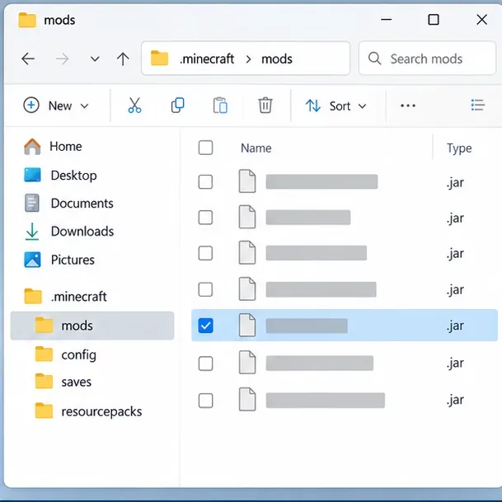The height and width of the screenshot is (502, 502).
Task: Click the Cut scissors icon
Action: pyautogui.click(x=135, y=106)
